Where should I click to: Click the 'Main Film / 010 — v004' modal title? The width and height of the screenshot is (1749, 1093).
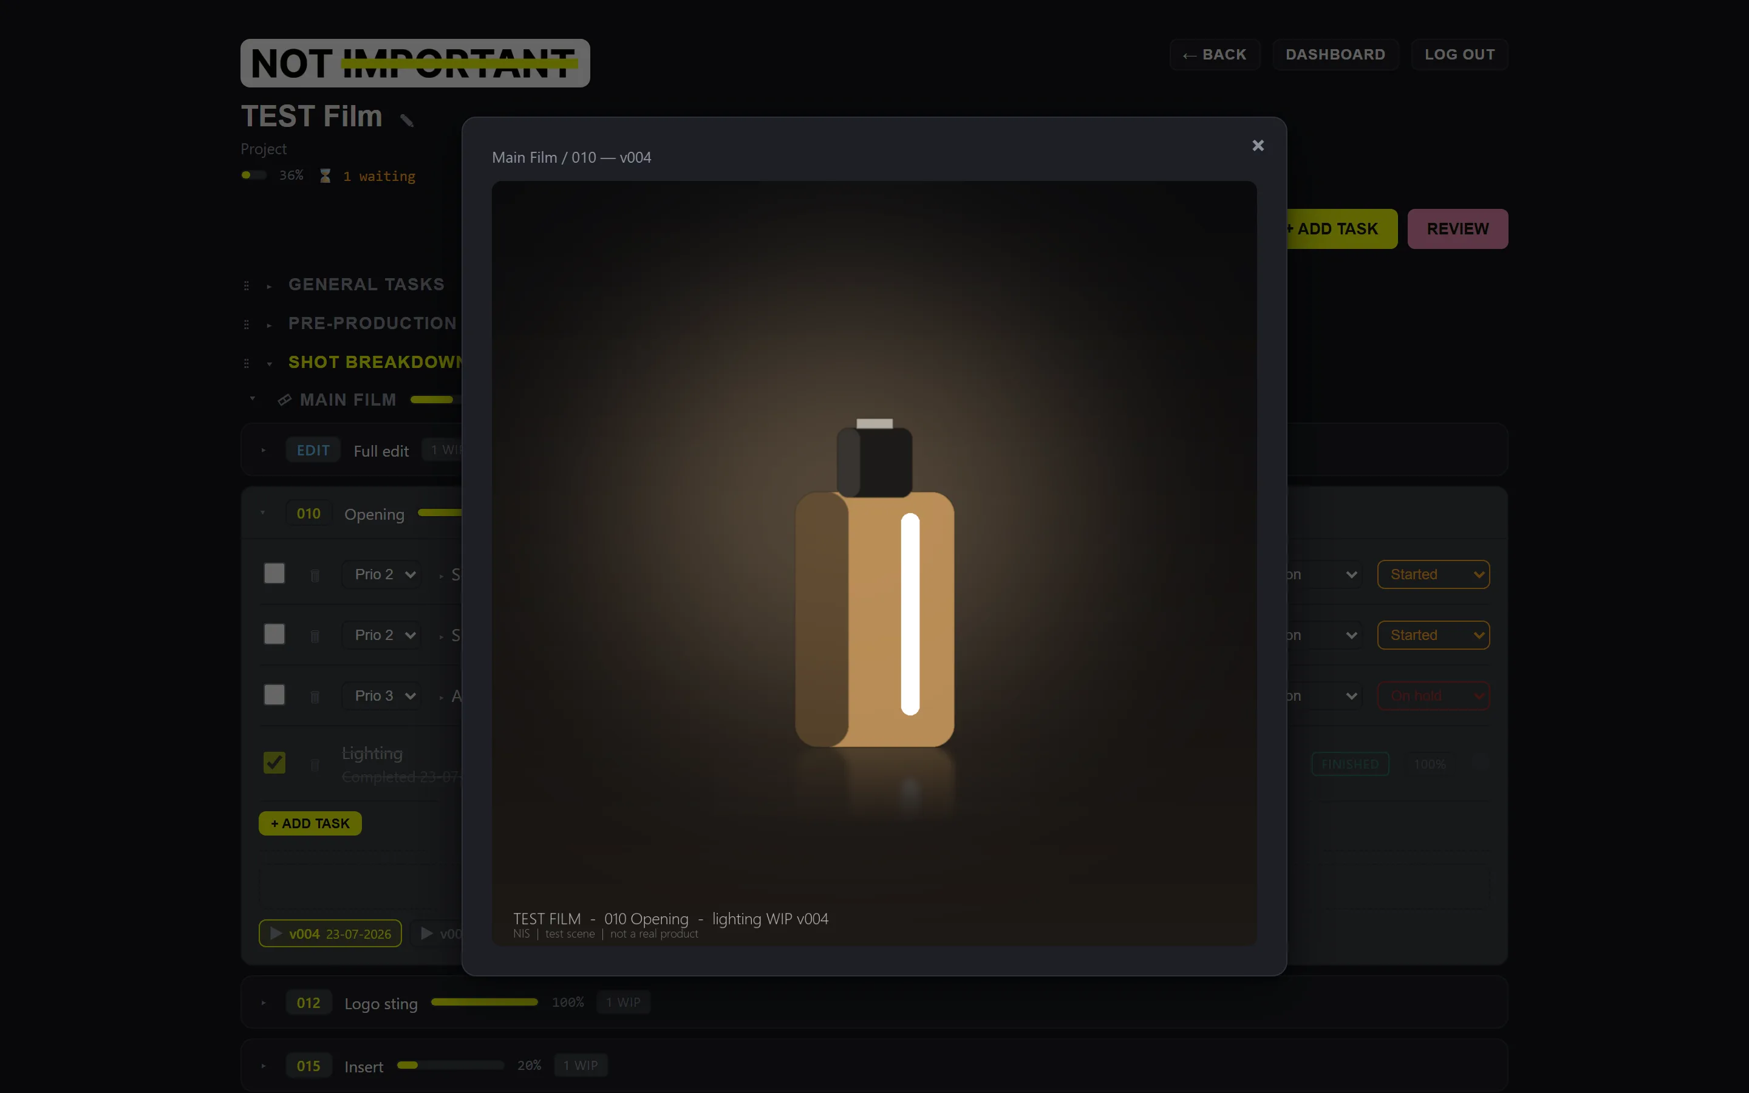coord(571,158)
